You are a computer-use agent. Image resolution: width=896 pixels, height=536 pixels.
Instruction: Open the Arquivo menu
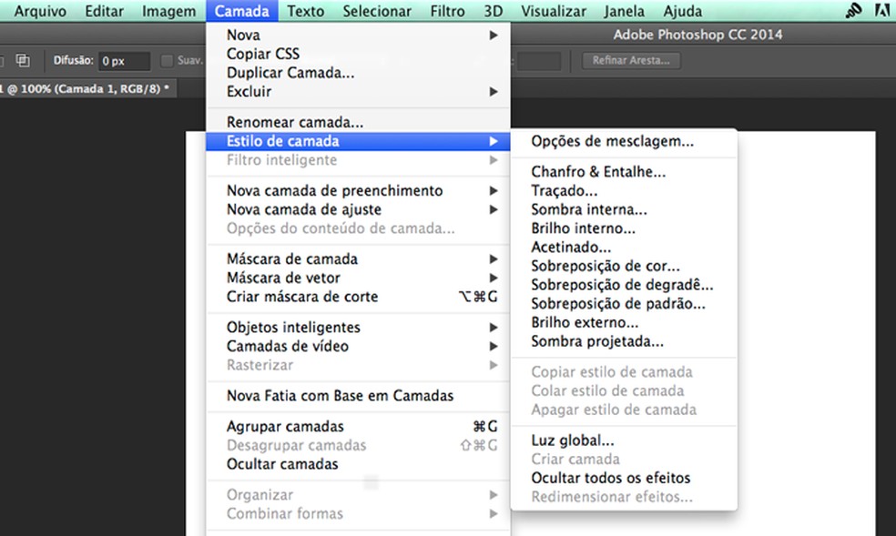tap(40, 11)
